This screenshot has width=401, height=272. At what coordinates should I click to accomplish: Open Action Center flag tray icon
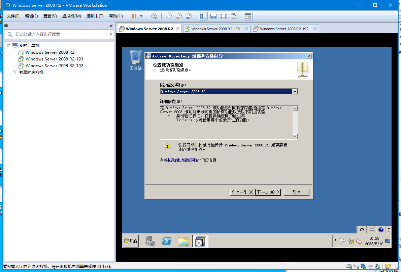(x=342, y=241)
